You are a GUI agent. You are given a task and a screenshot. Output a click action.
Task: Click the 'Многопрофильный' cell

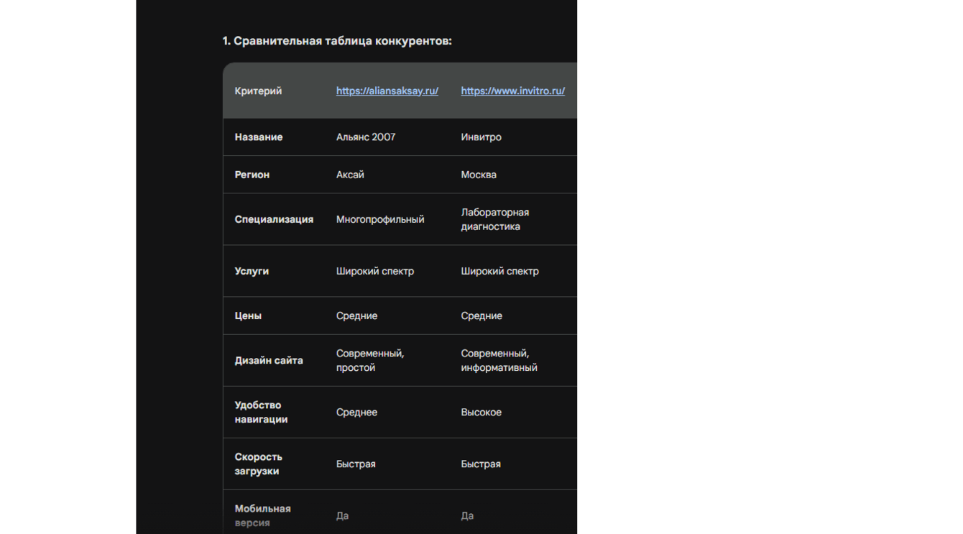click(x=380, y=219)
